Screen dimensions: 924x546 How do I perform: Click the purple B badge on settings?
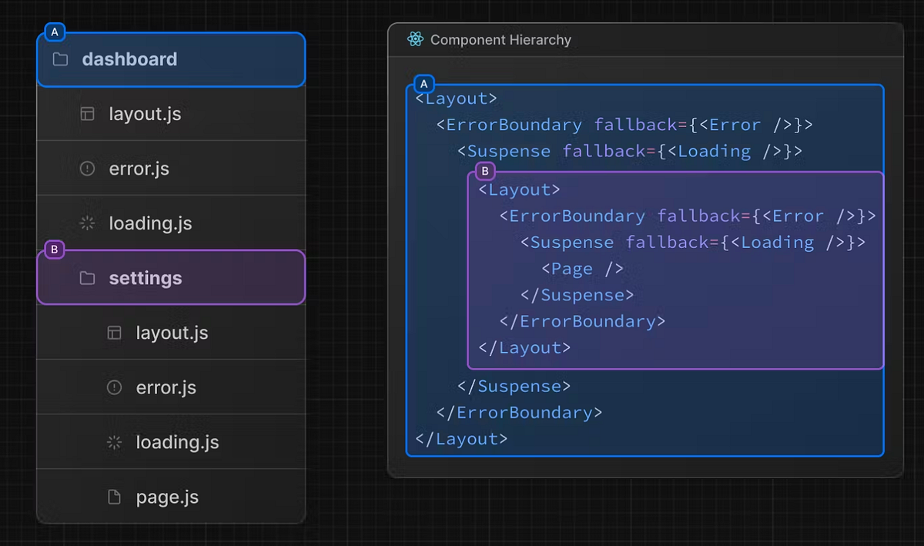(x=54, y=250)
